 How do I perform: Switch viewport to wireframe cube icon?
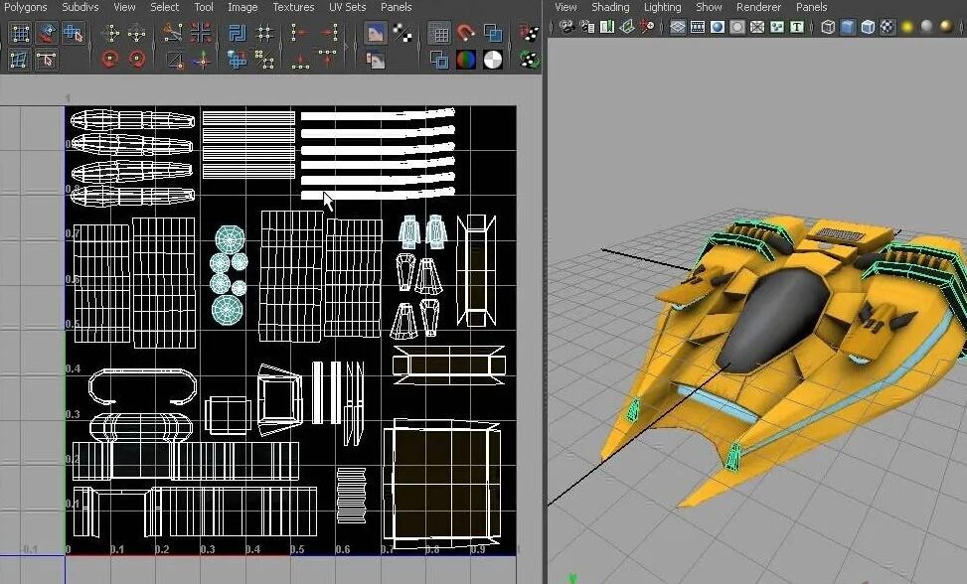point(828,27)
